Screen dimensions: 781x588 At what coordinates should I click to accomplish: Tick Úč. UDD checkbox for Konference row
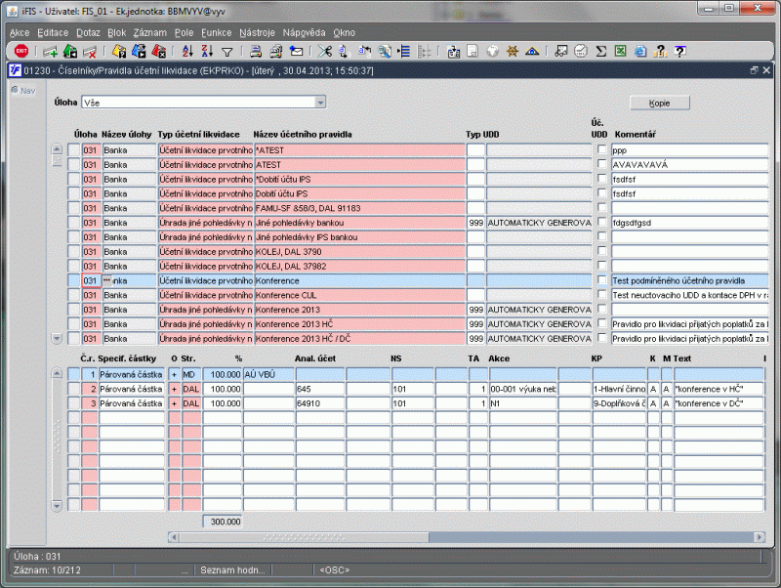601,280
